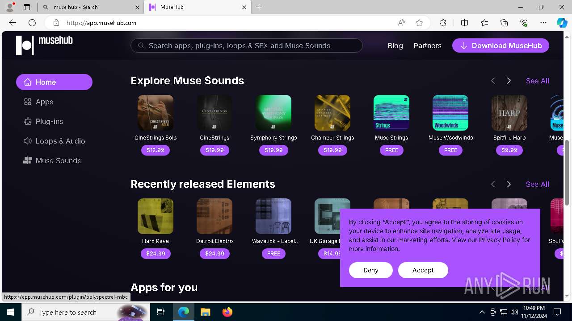
Task: Open the Tab actions menu icon
Action: pos(27,7)
